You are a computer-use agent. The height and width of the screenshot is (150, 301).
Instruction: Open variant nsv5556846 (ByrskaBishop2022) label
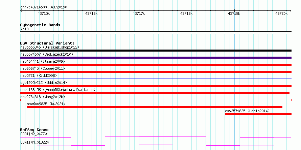(50, 47)
